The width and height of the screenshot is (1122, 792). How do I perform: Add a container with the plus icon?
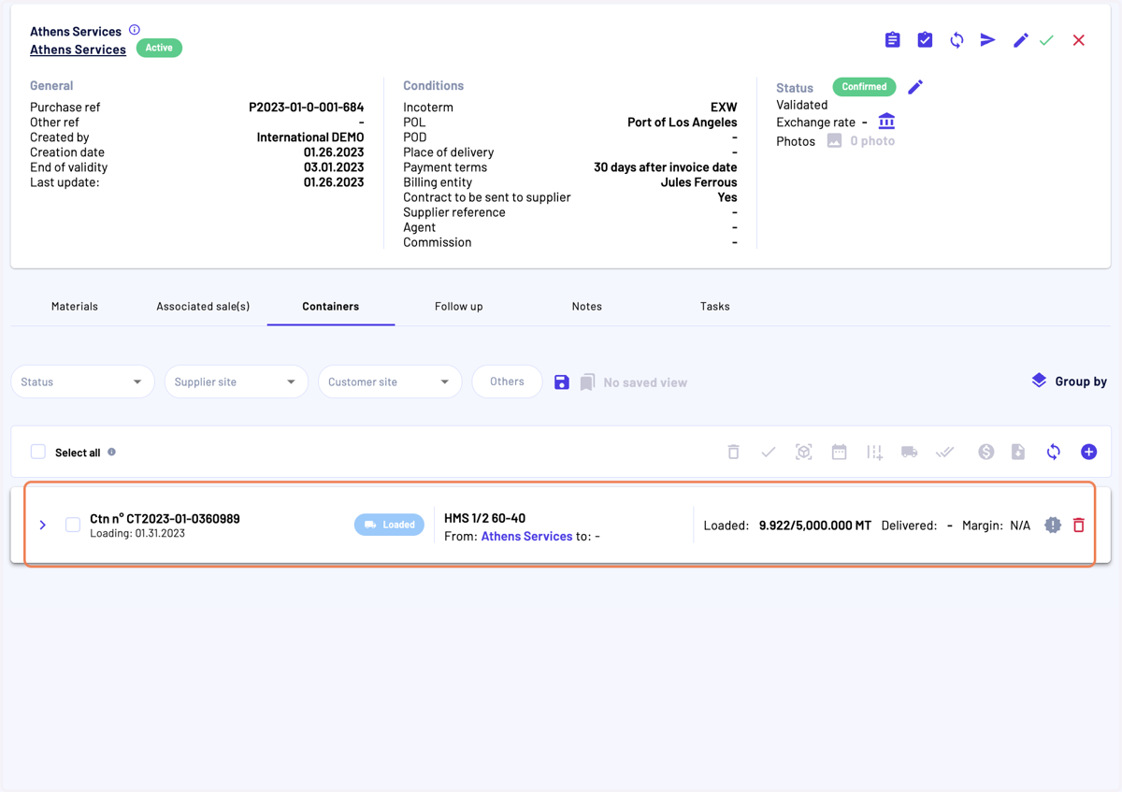1088,452
